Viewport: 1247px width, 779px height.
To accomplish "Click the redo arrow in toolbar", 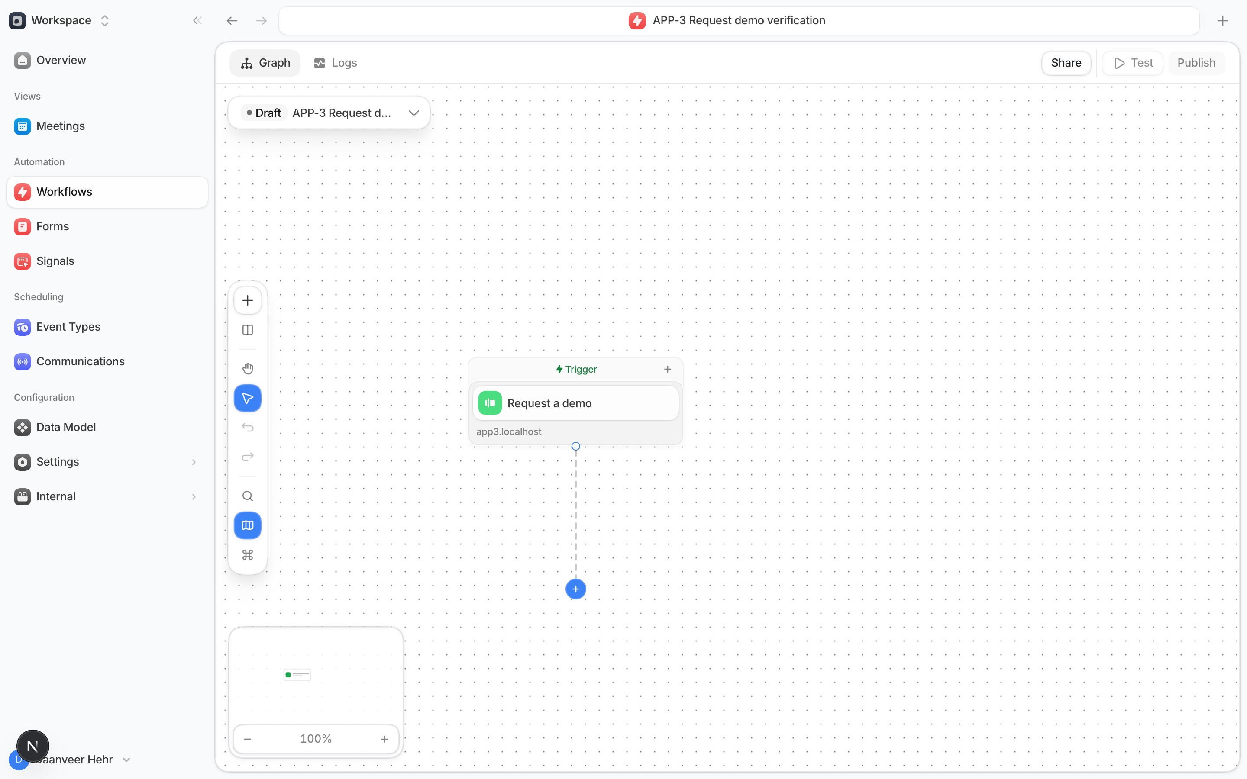I will [x=247, y=457].
